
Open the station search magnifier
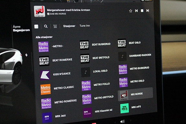pyautogui.click(x=46, y=26)
